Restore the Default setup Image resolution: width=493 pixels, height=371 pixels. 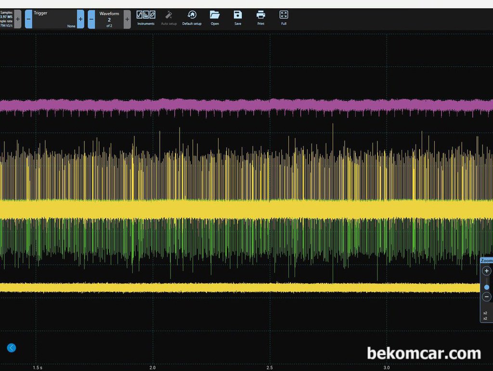pyautogui.click(x=192, y=18)
